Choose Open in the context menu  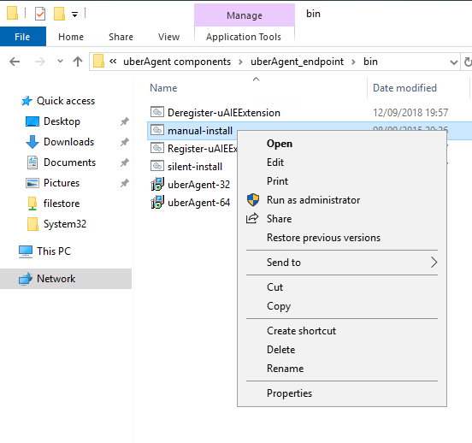tap(342, 144)
